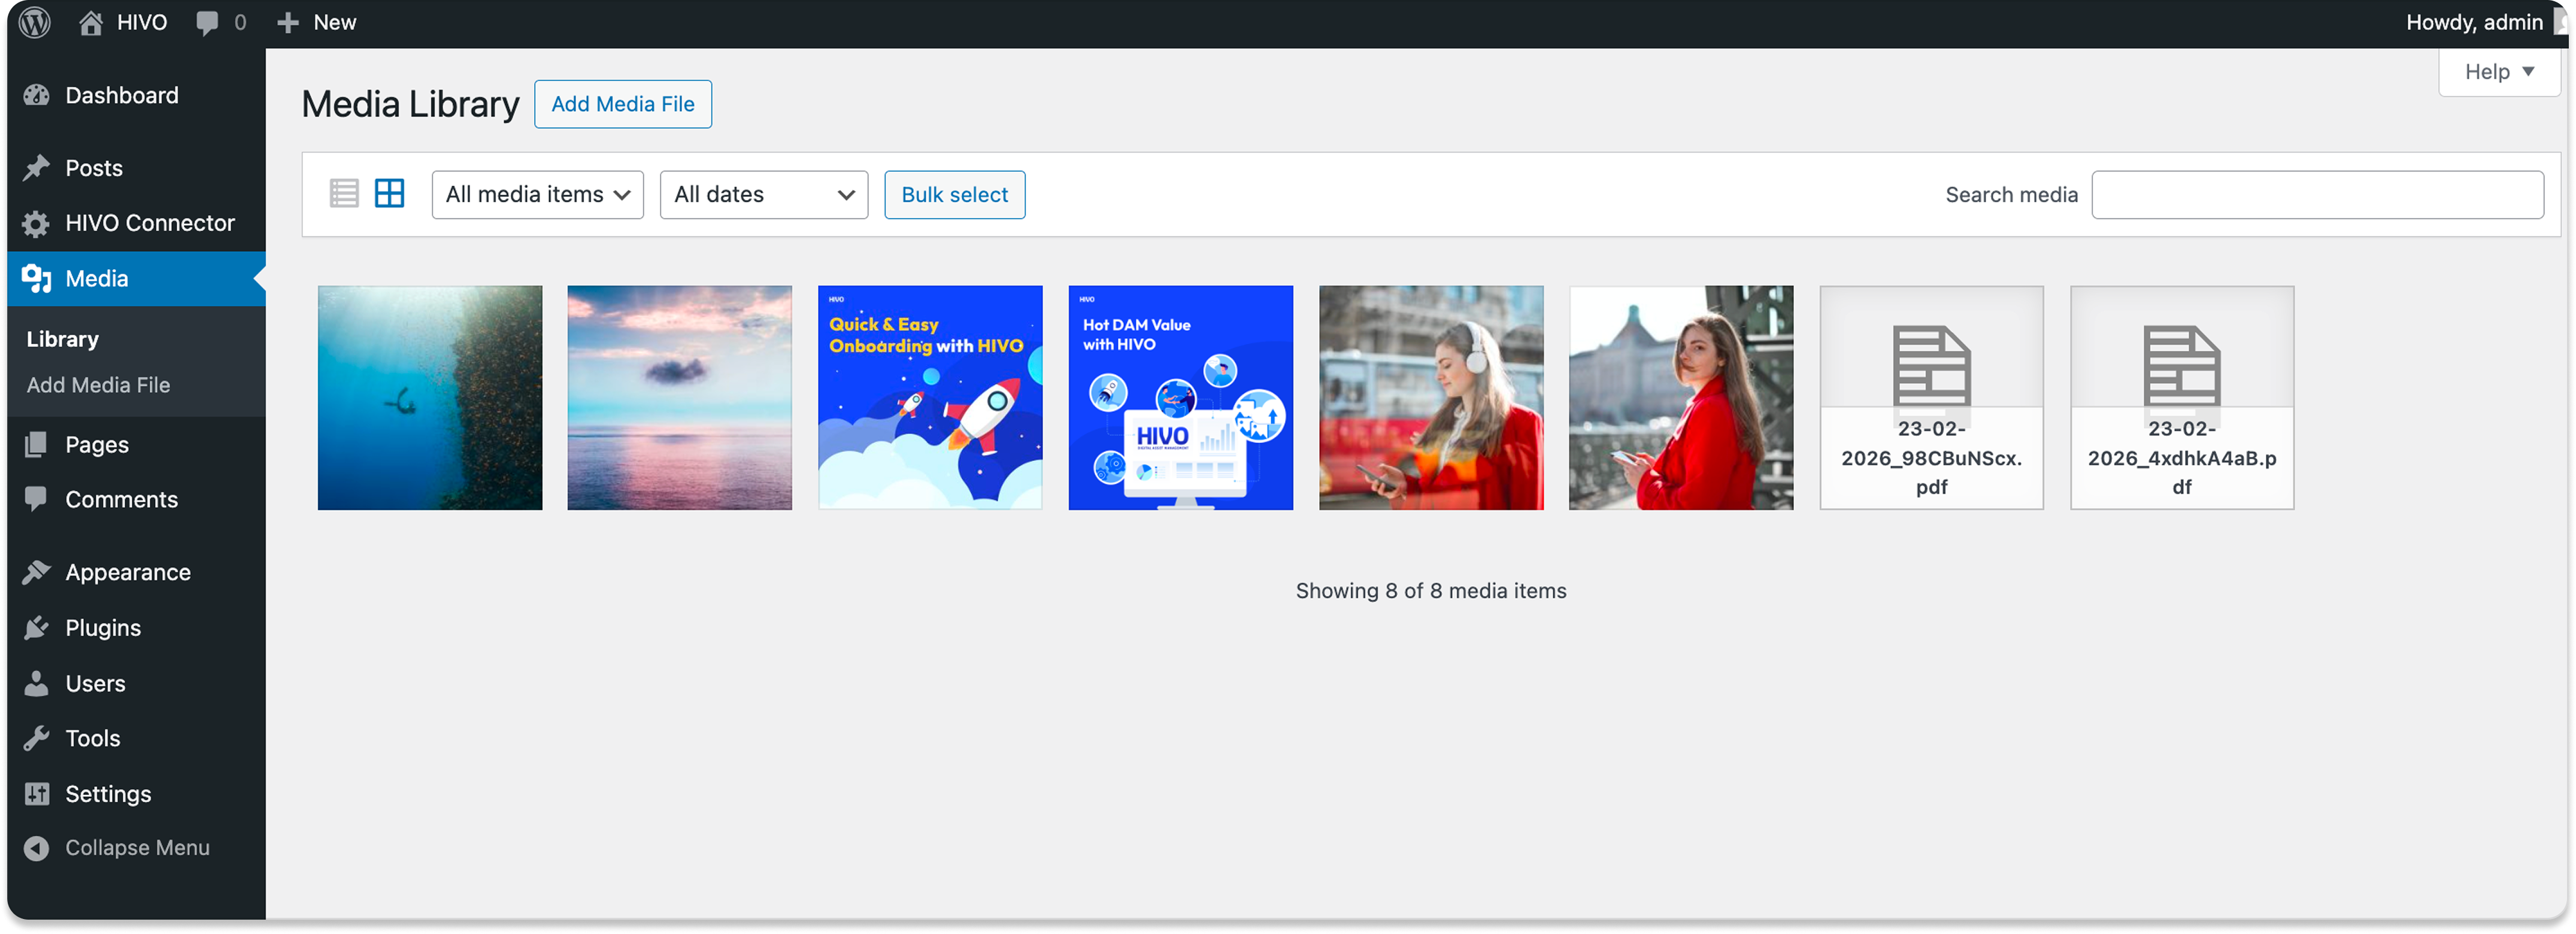This screenshot has width=2576, height=934.
Task: Click the Tools wrench icon in sidebar
Action: point(36,738)
